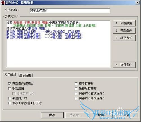Open the 填充方式 step button
The width and height of the screenshot is (141, 122).
pos(124,38)
